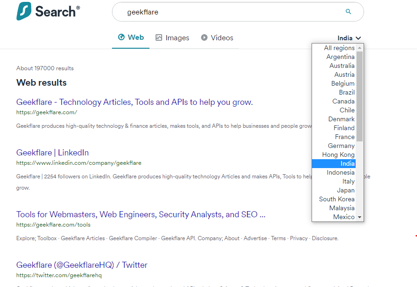
Task: Click the Videos play icon
Action: point(204,38)
